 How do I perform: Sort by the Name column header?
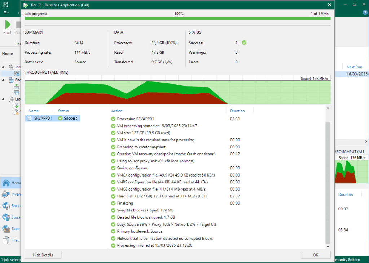click(34, 111)
